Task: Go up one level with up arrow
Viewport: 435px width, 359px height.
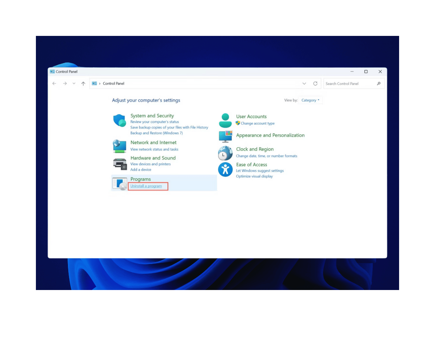Action: 83,83
